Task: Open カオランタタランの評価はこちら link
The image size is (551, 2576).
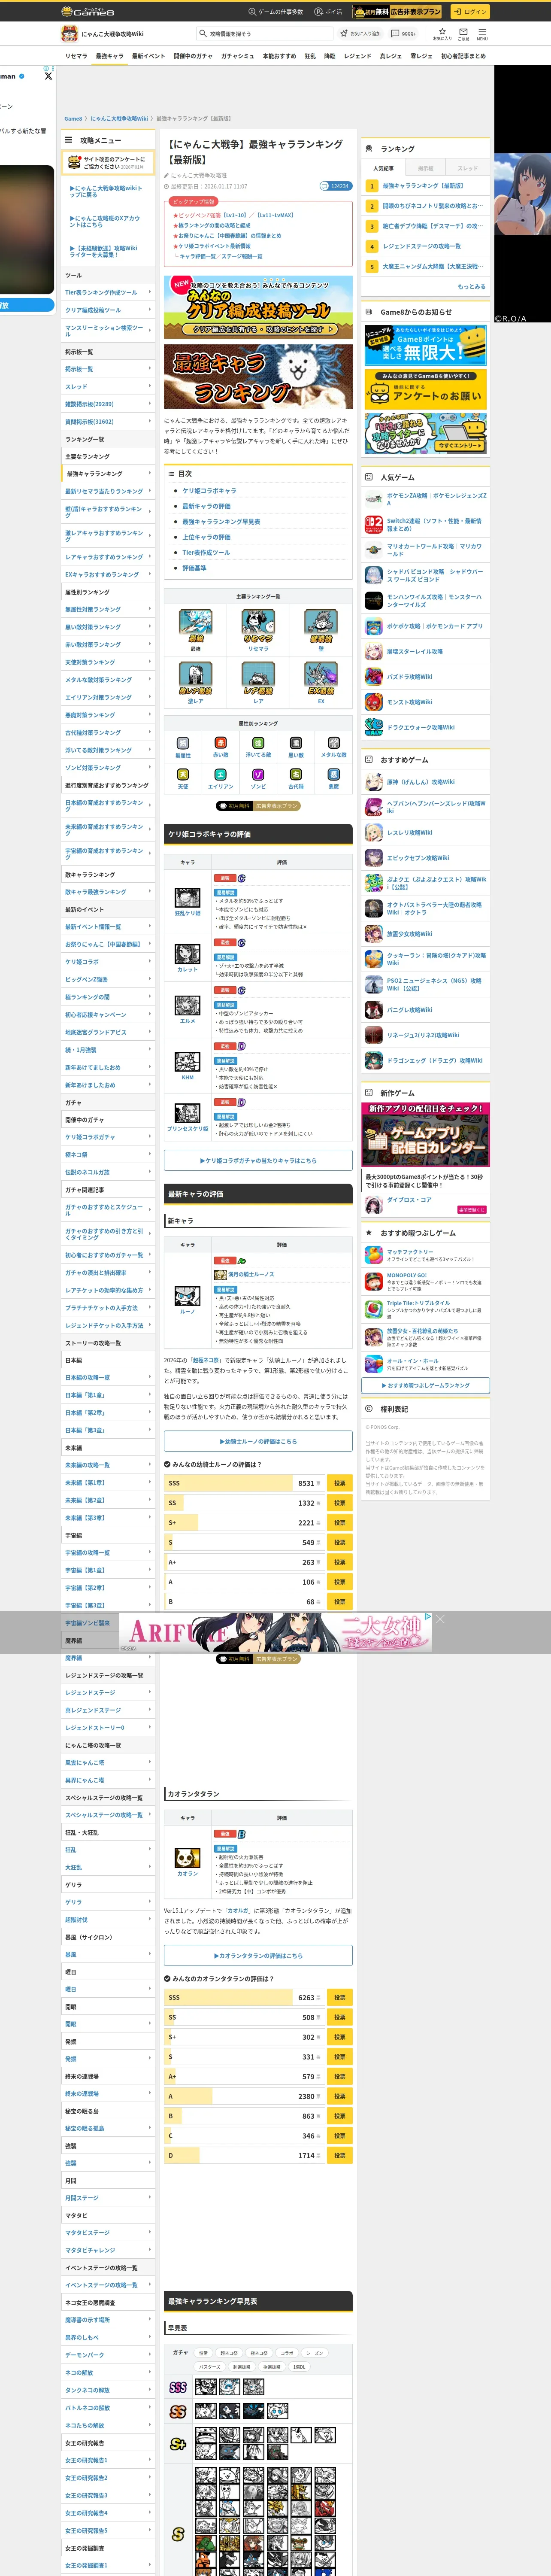Action: [x=258, y=1955]
